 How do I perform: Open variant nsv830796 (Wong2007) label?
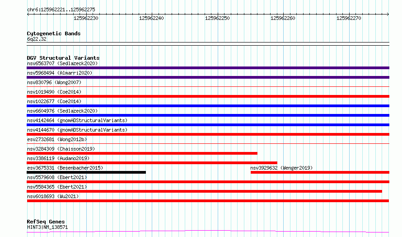54,82
